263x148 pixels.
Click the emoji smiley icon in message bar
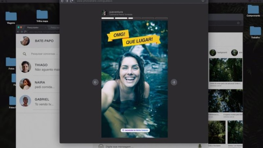tap(101, 146)
